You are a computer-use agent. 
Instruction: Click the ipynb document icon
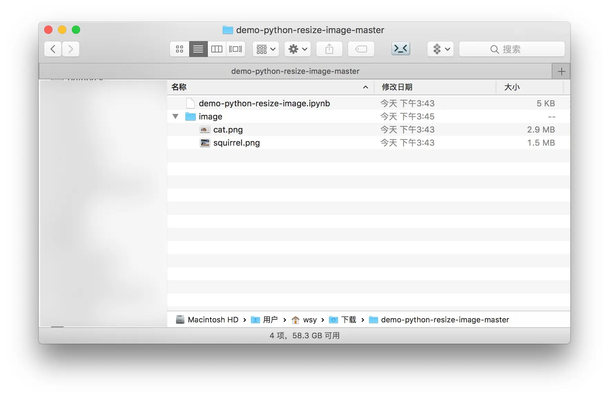tap(191, 103)
